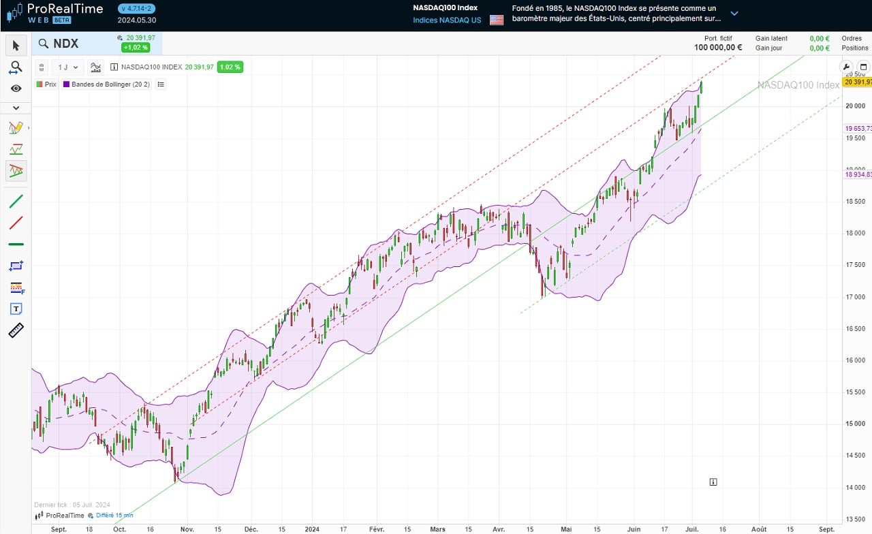Open the drawing pencil tools icon
This screenshot has width=872, height=534.
[x=16, y=127]
